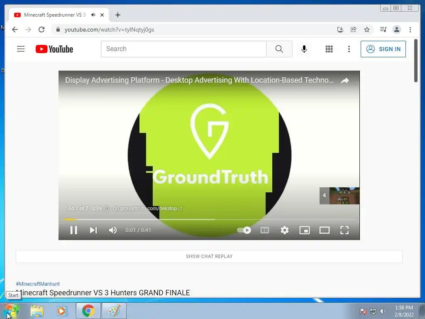Open the Windows Start menu
This screenshot has width=425, height=319.
coord(10,311)
